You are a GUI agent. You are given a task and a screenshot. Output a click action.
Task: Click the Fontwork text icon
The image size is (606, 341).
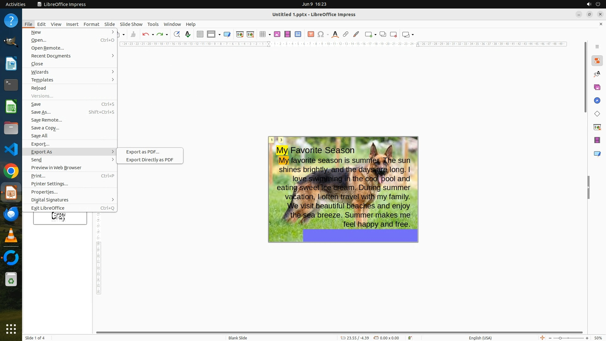click(335, 34)
